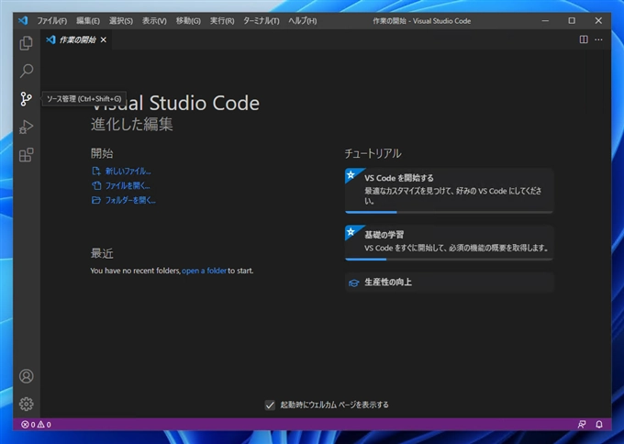Click the open a folder link

click(x=204, y=271)
